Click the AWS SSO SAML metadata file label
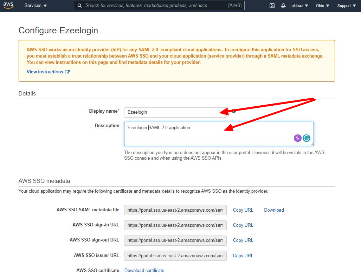361x278 pixels. pyautogui.click(x=88, y=210)
